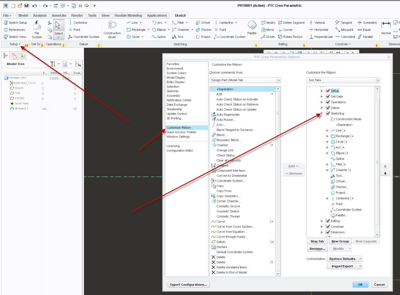
Task: Uncheck the Constrain group checkbox
Action: pos(328,227)
